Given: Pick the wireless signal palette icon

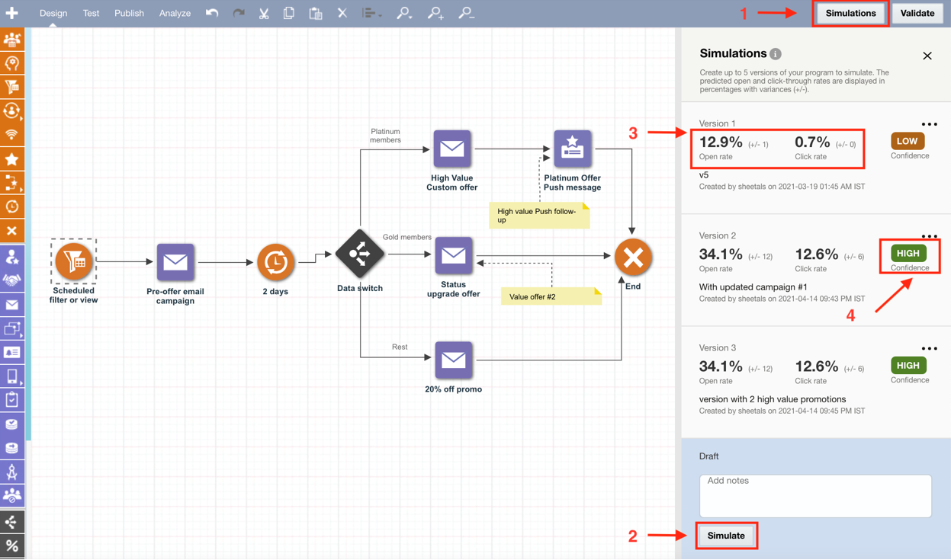Looking at the screenshot, I should tap(12, 135).
